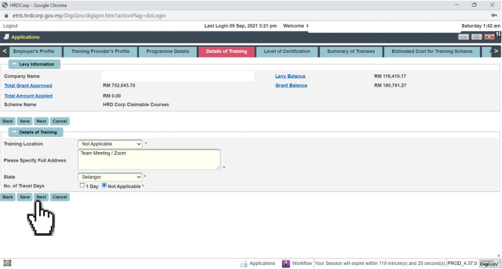502x269 pixels.
Task: Go to the Level of Certification tab
Action: coord(287,51)
